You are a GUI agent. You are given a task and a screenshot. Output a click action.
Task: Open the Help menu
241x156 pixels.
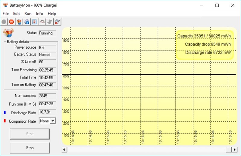[x=52, y=13]
